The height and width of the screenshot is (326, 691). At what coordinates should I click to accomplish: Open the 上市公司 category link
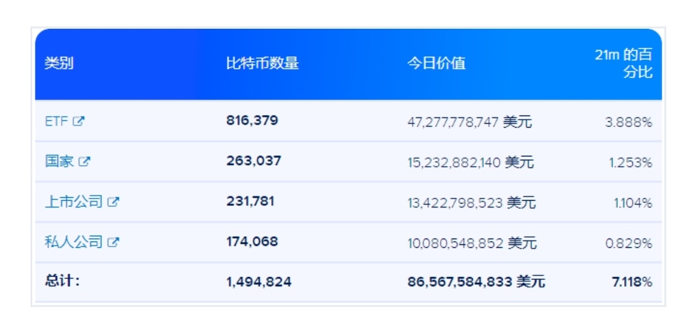(74, 202)
